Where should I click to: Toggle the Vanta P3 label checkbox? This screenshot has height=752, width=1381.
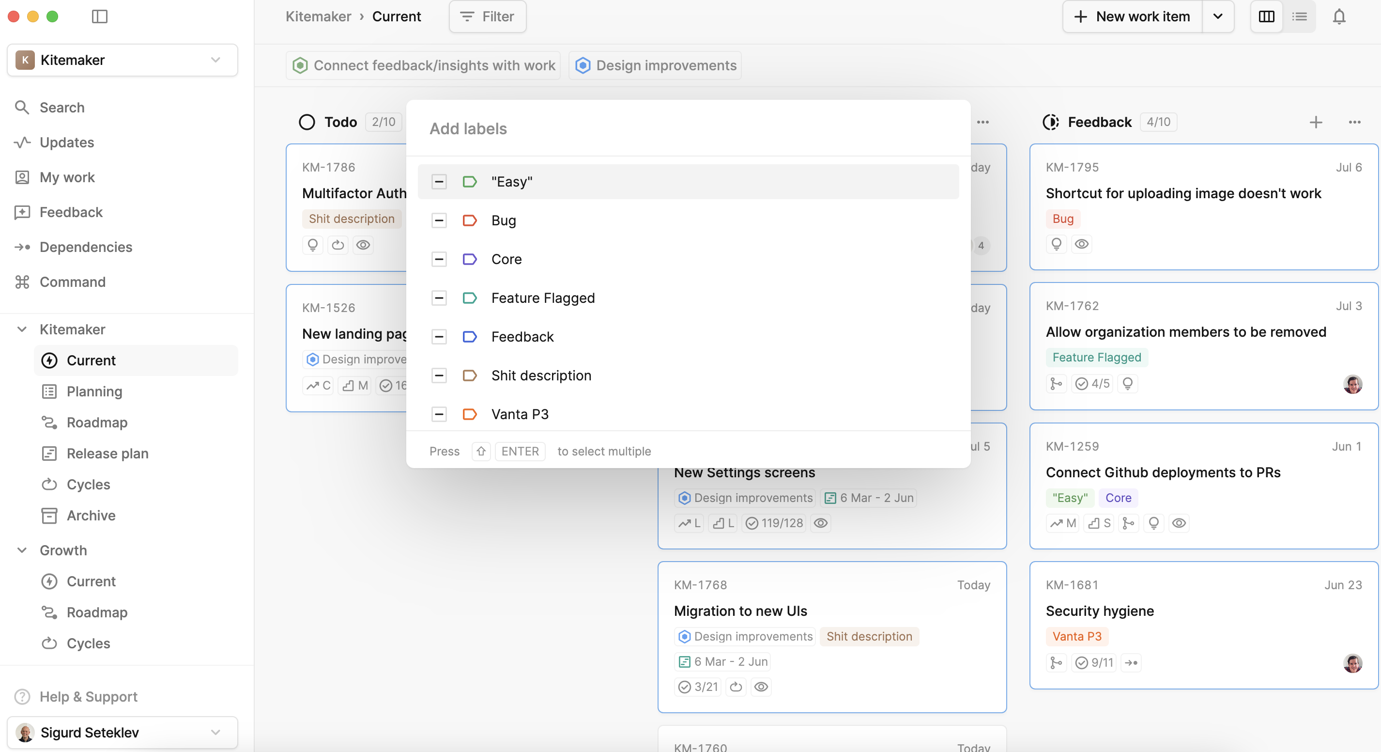tap(439, 414)
